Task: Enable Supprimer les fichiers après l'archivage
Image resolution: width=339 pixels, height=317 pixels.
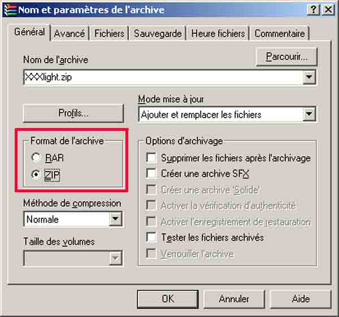Action: [151, 158]
